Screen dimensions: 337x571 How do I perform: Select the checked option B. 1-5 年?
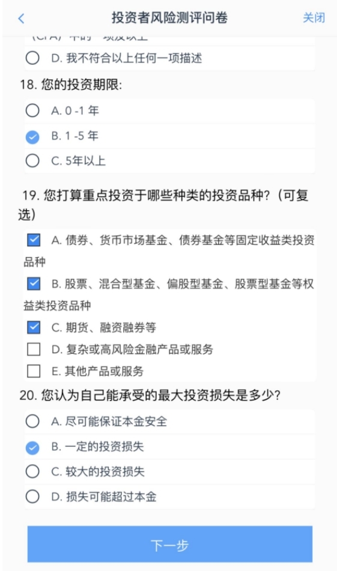tap(169, 136)
